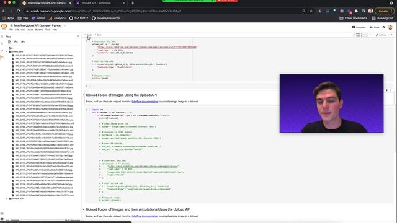Open the View menu in Colab
This screenshot has width=397, height=223.
coord(23,30)
